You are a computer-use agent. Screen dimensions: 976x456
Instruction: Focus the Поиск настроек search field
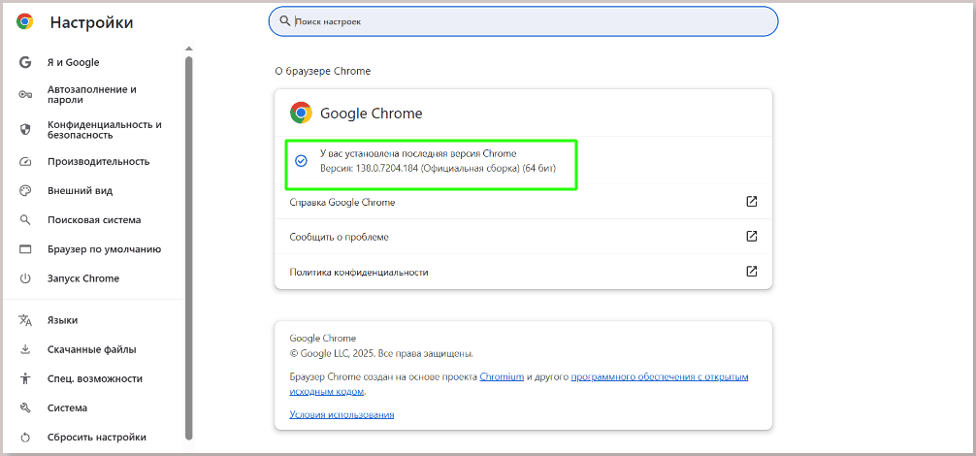[x=523, y=21]
